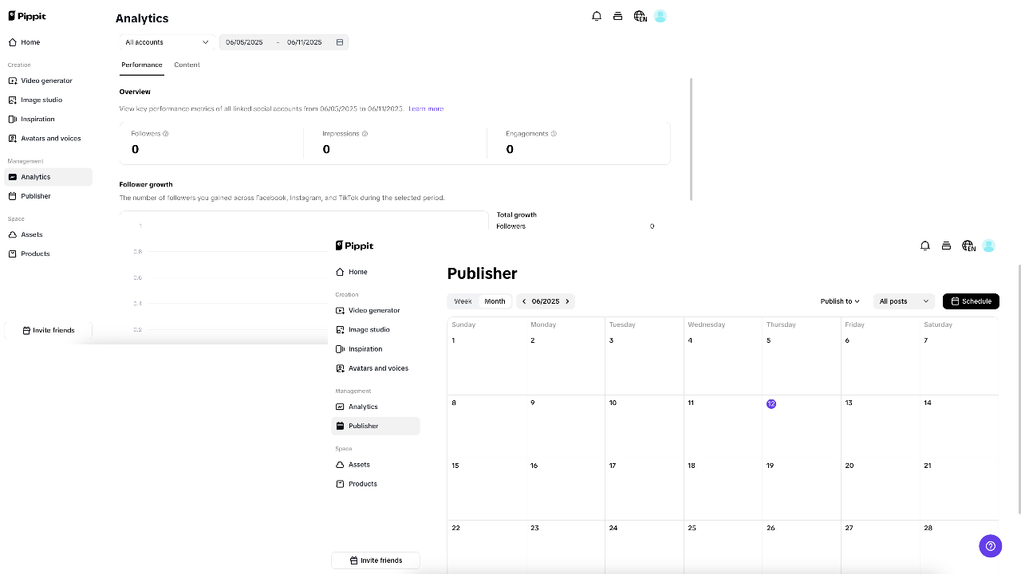The image size is (1021, 574).
Task: Select Products under Space
Action: 362,483
